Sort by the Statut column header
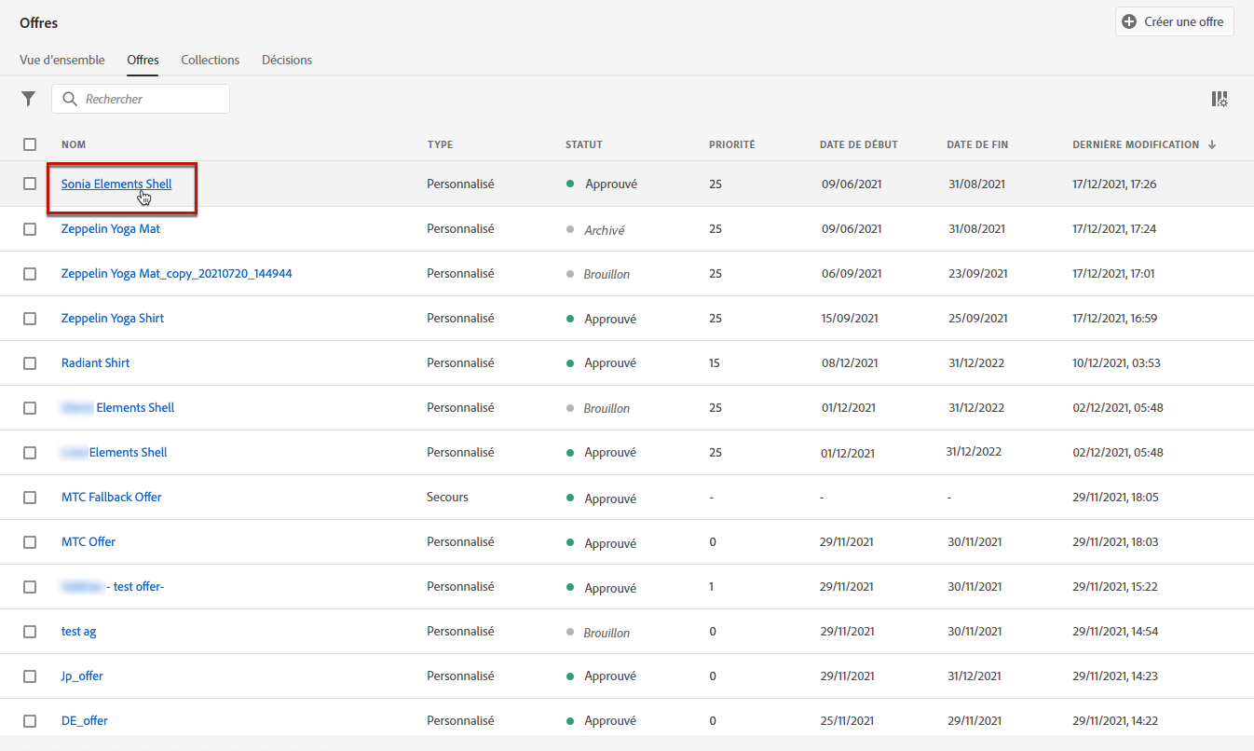Viewport: 1254px width, 751px height. [x=584, y=144]
